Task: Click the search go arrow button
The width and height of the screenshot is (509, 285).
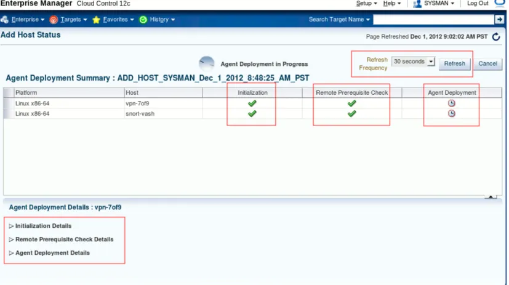Action: pos(499,20)
